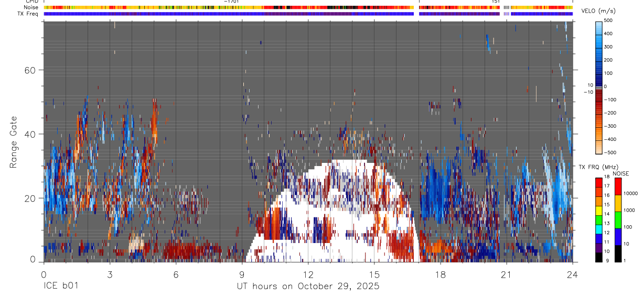Select the 400 label on velocity scale
Screen dimensions: 644x297
609,34
